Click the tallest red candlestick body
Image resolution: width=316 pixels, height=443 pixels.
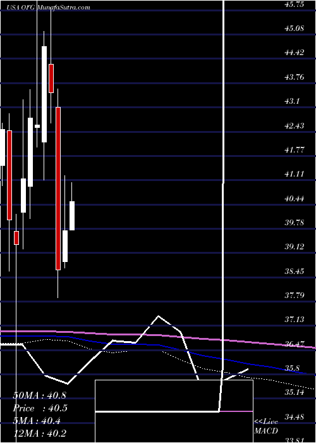[58, 189]
